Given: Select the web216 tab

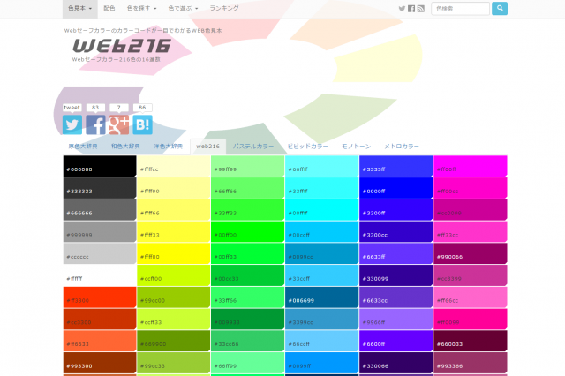Looking at the screenshot, I should (208, 147).
